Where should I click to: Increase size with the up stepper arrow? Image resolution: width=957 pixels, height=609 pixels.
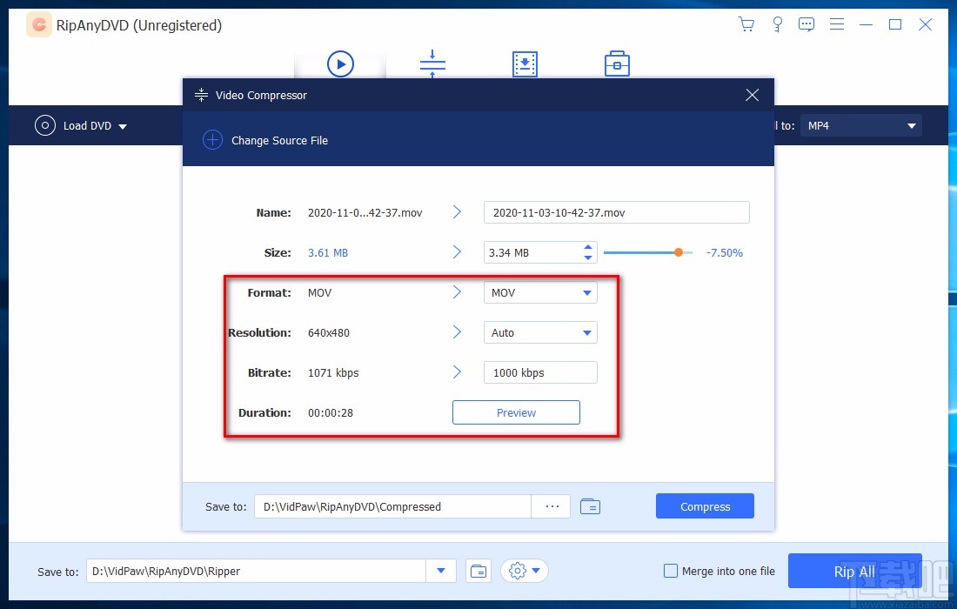pyautogui.click(x=588, y=247)
